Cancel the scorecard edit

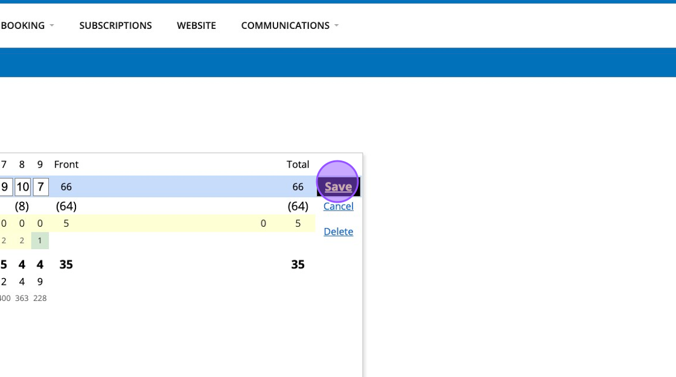[339, 206]
